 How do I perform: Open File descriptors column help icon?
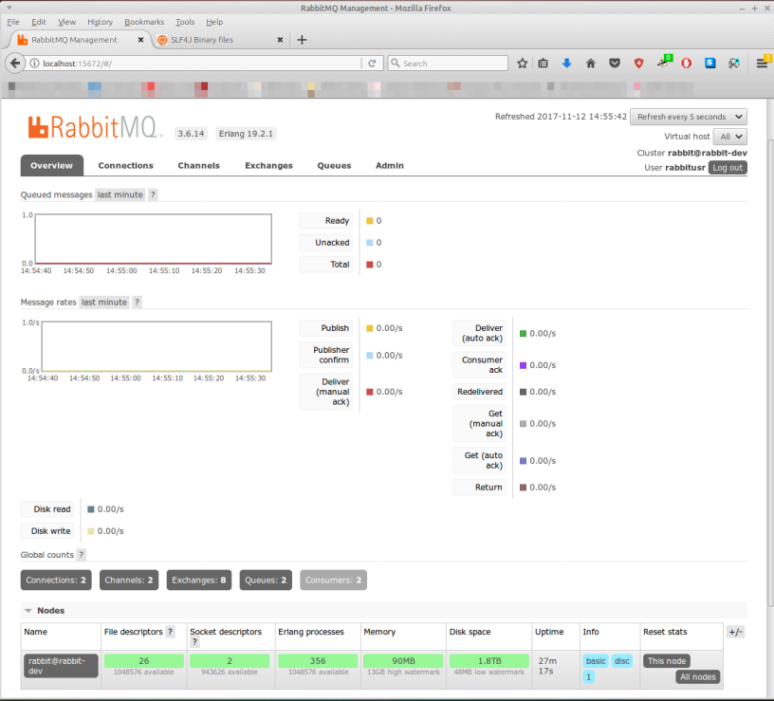(x=168, y=632)
